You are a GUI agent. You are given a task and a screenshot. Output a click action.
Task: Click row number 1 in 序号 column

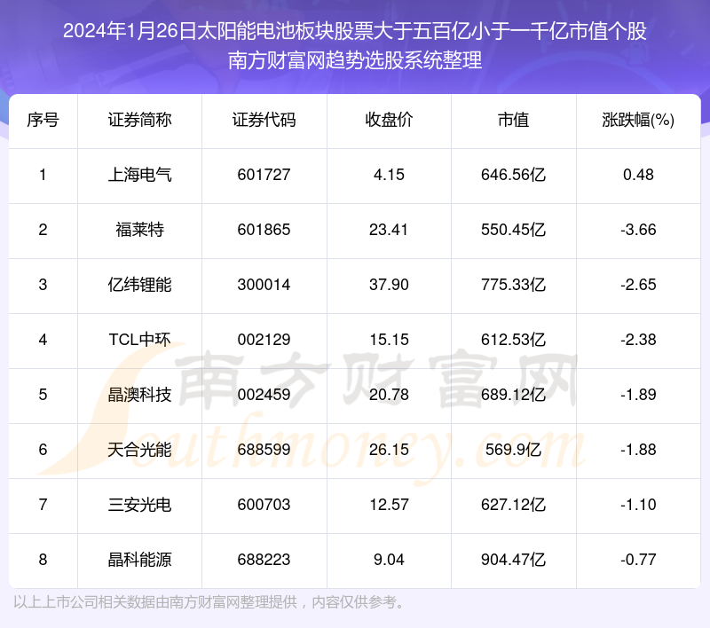point(43,175)
